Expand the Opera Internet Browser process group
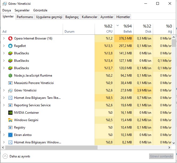Image resolution: width=177 pixels, height=163 pixels. [x=4, y=38]
